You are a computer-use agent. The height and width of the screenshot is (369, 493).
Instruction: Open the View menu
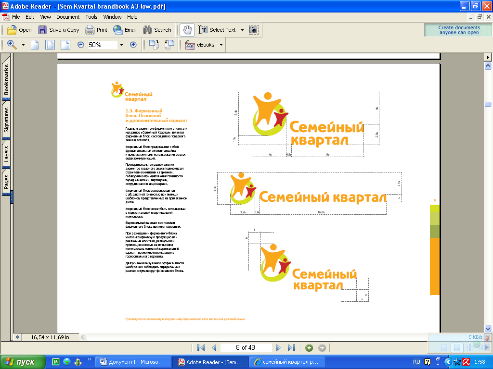(45, 17)
